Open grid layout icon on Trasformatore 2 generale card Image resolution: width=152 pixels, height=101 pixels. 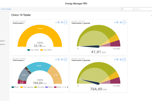117,59
